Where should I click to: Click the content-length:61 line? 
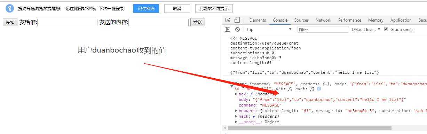point(251,63)
